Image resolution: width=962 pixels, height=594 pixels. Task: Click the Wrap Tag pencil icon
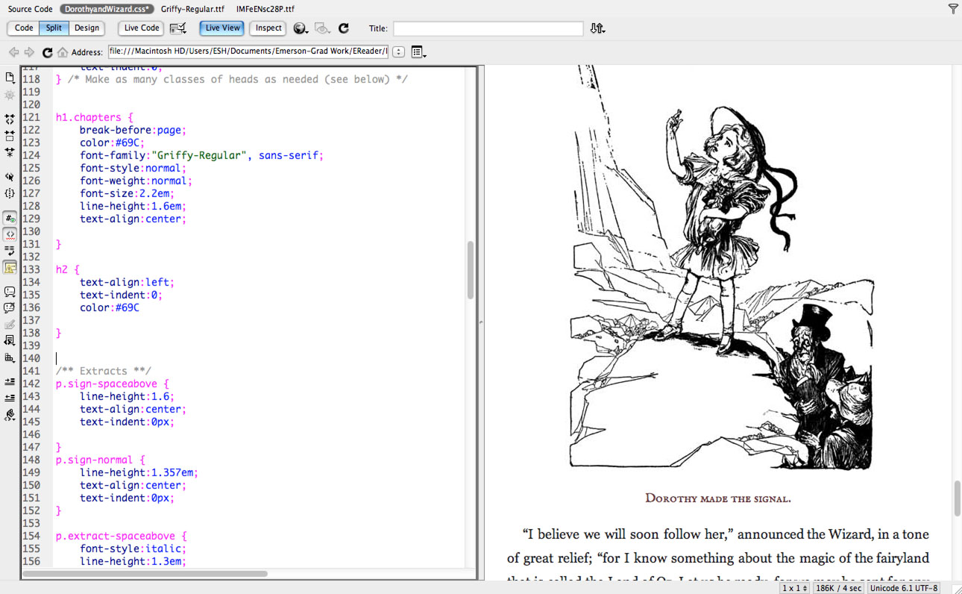10,325
